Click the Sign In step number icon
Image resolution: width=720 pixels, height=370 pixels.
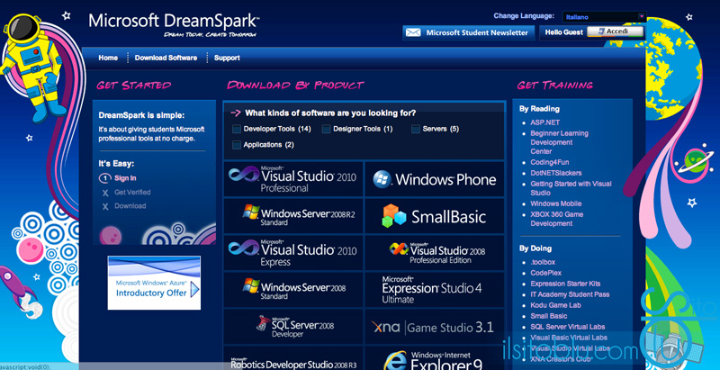click(105, 178)
